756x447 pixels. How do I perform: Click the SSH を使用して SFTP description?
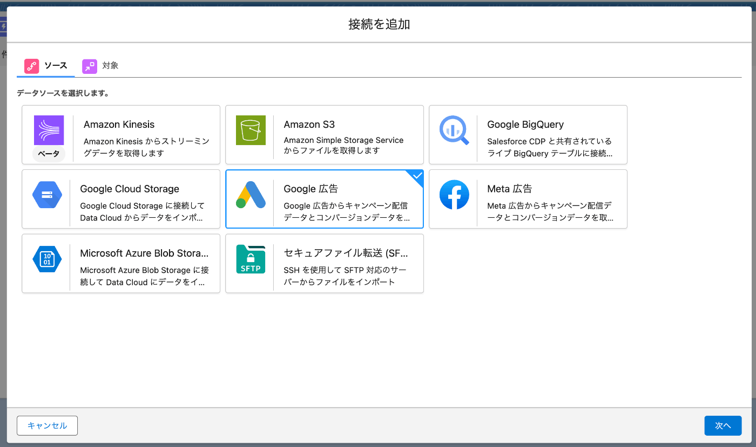click(345, 276)
